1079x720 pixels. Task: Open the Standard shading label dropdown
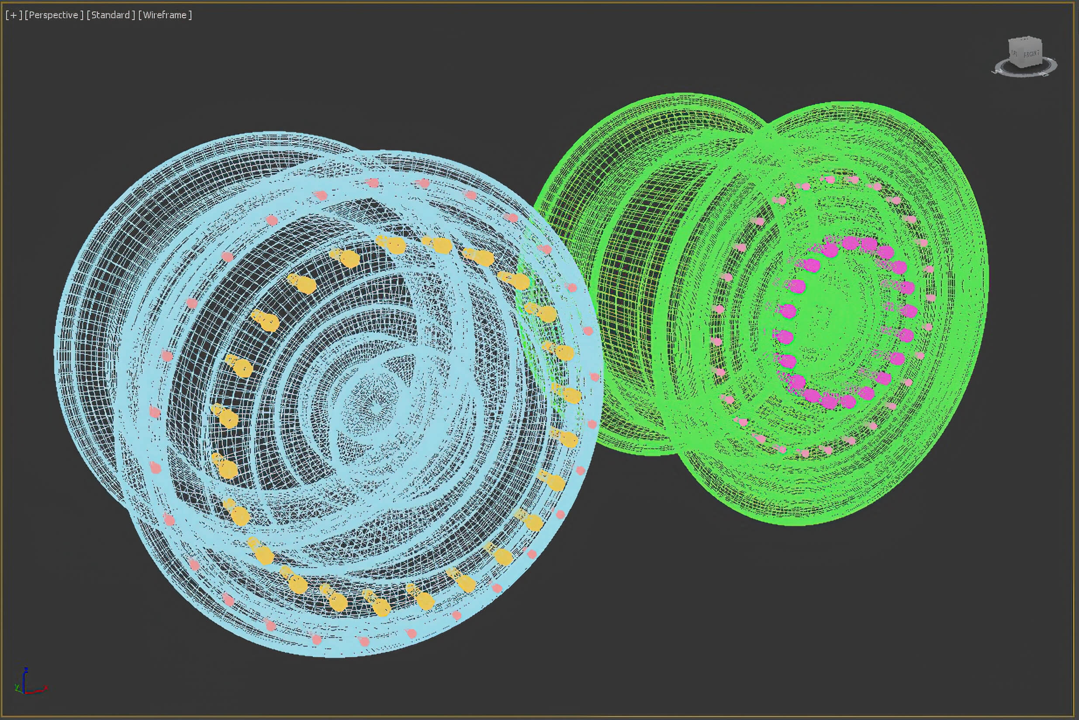tap(111, 15)
